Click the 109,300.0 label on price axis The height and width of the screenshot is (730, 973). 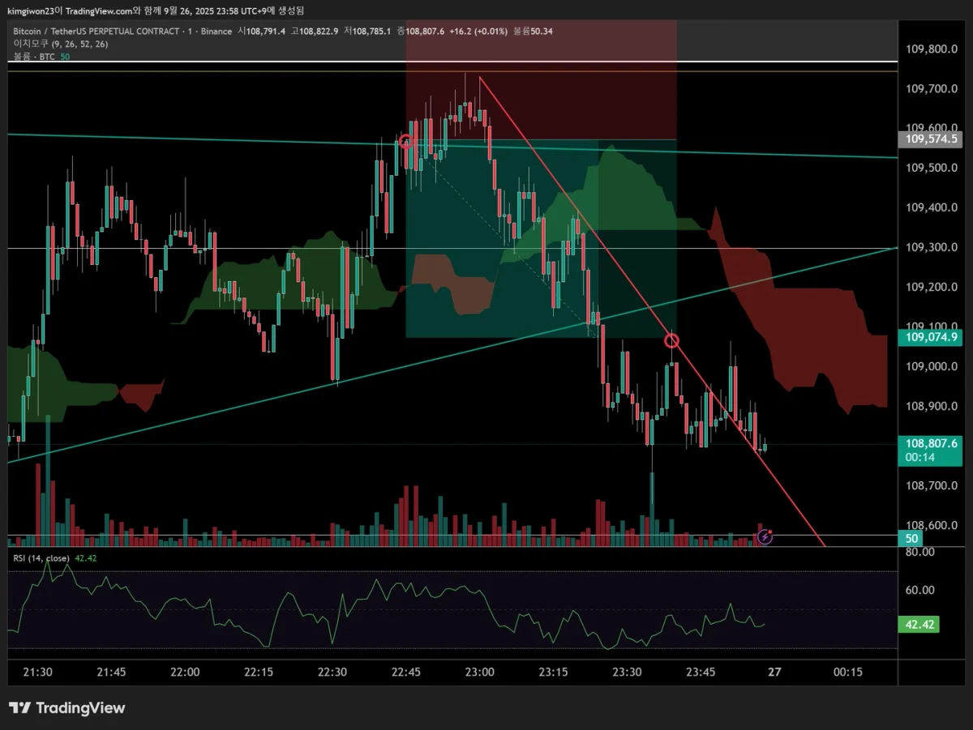(929, 247)
